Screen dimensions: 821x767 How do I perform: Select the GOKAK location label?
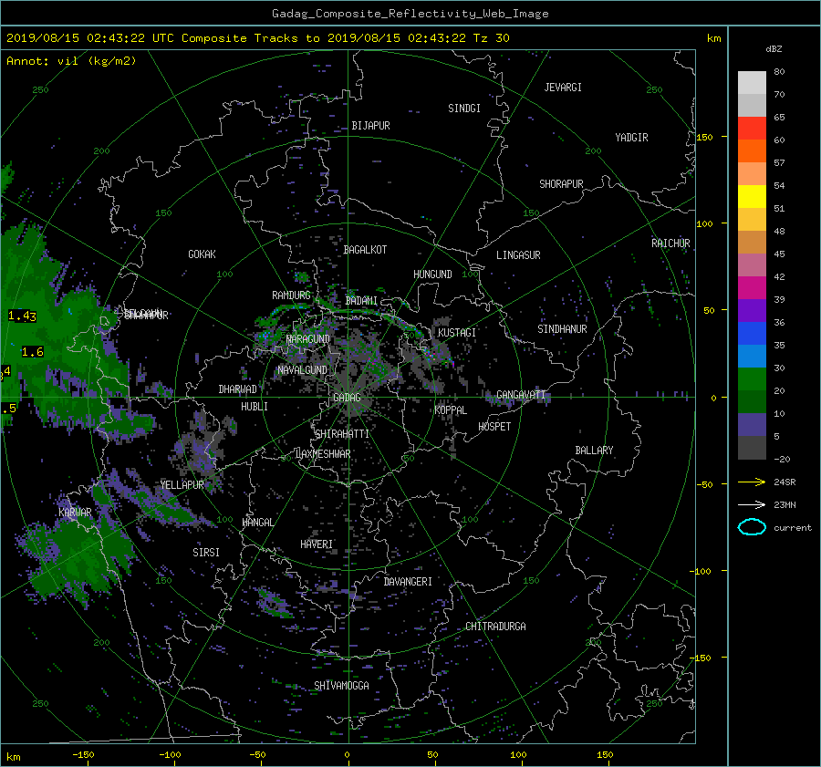coord(202,254)
